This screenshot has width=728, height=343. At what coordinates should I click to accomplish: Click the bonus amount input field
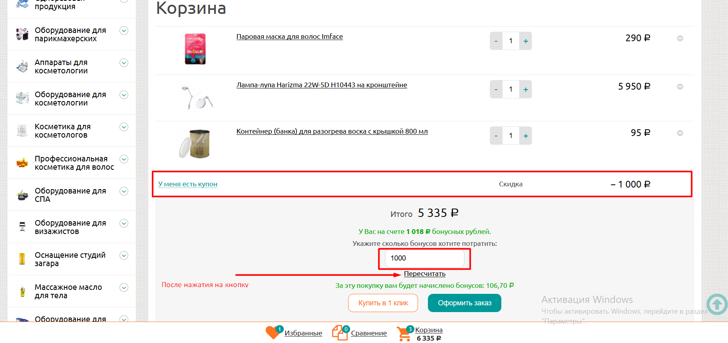(424, 259)
